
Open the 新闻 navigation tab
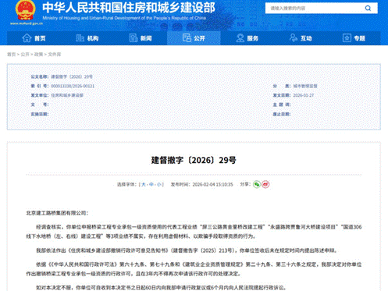[x=141, y=38]
